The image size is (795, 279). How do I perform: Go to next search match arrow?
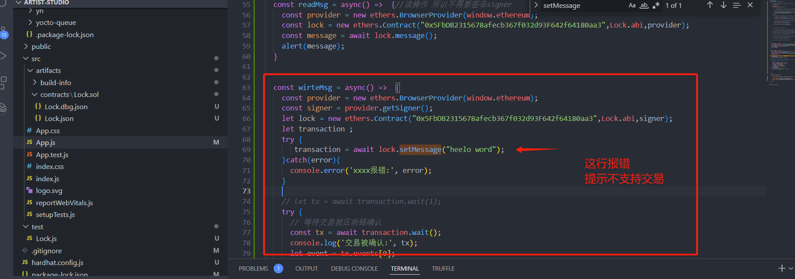tap(723, 5)
